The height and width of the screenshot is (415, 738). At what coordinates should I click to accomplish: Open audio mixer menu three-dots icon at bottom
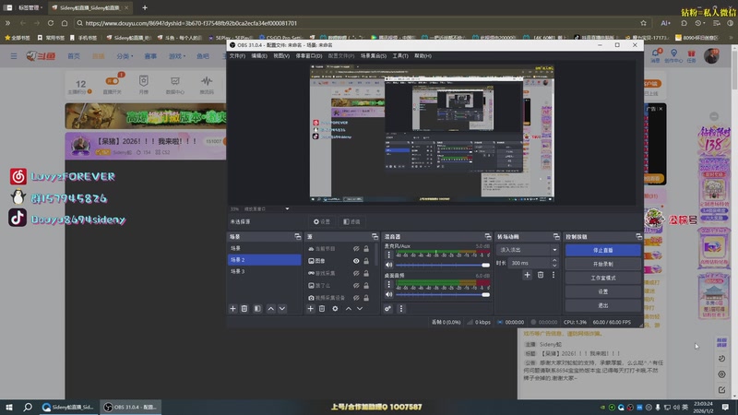click(x=401, y=309)
